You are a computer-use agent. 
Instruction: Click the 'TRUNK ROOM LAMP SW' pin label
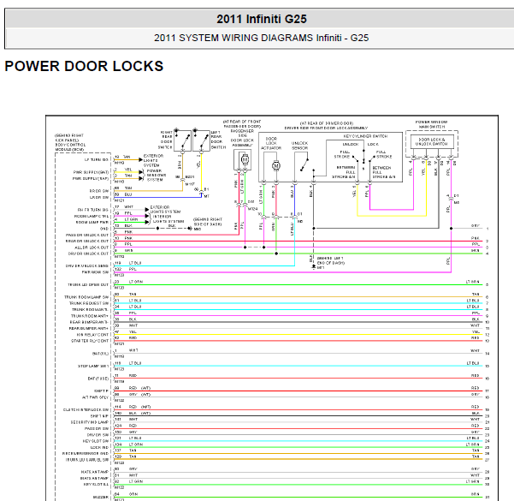86,297
